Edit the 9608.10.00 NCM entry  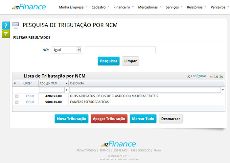point(30,102)
